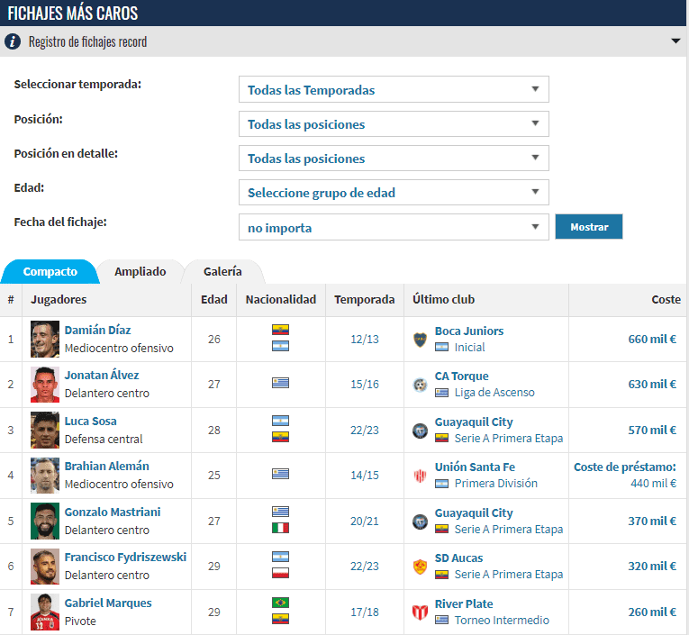Switch to the Ampliado tab
Screen dimensions: 689x635
pyautogui.click(x=141, y=272)
